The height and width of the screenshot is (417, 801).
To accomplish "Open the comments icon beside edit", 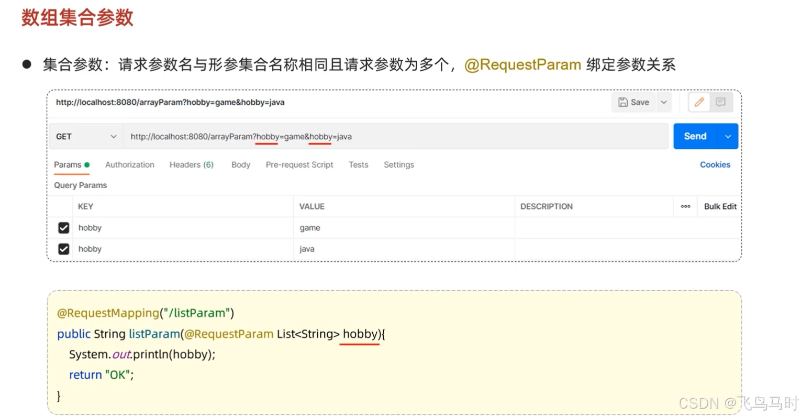I will coord(721,102).
